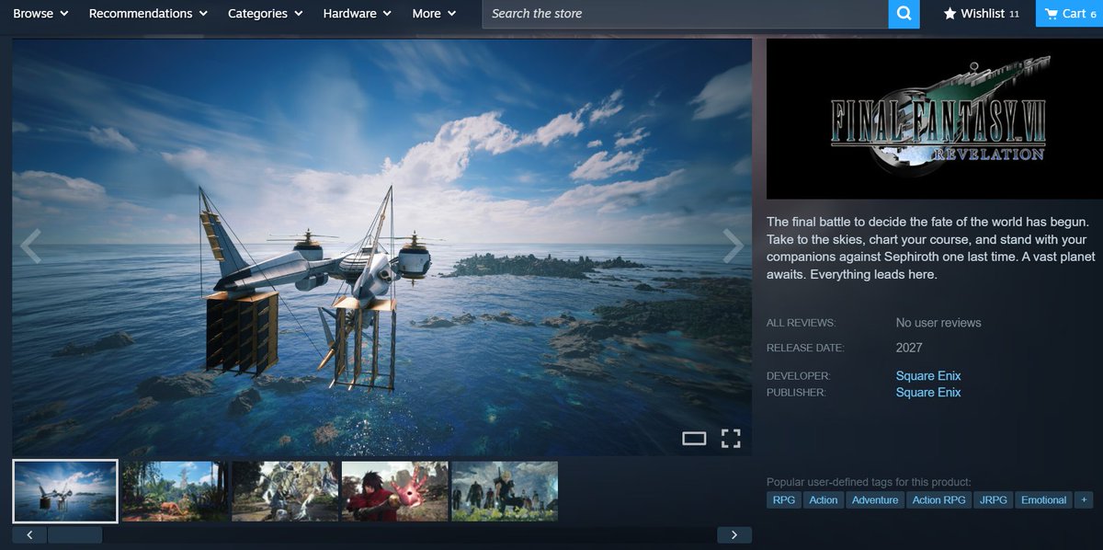Click the Popular user-defined tags heading
Screen dimensions: 1103x550
(869, 482)
